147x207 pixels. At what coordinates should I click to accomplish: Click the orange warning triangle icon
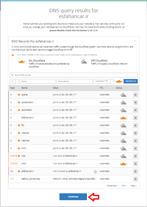pyautogui.click(x=13, y=55)
